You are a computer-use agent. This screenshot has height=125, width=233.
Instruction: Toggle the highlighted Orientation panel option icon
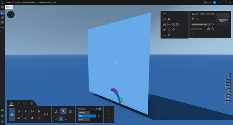[100, 109]
